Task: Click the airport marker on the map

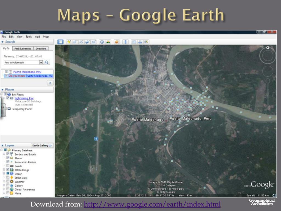Action: 96,139
